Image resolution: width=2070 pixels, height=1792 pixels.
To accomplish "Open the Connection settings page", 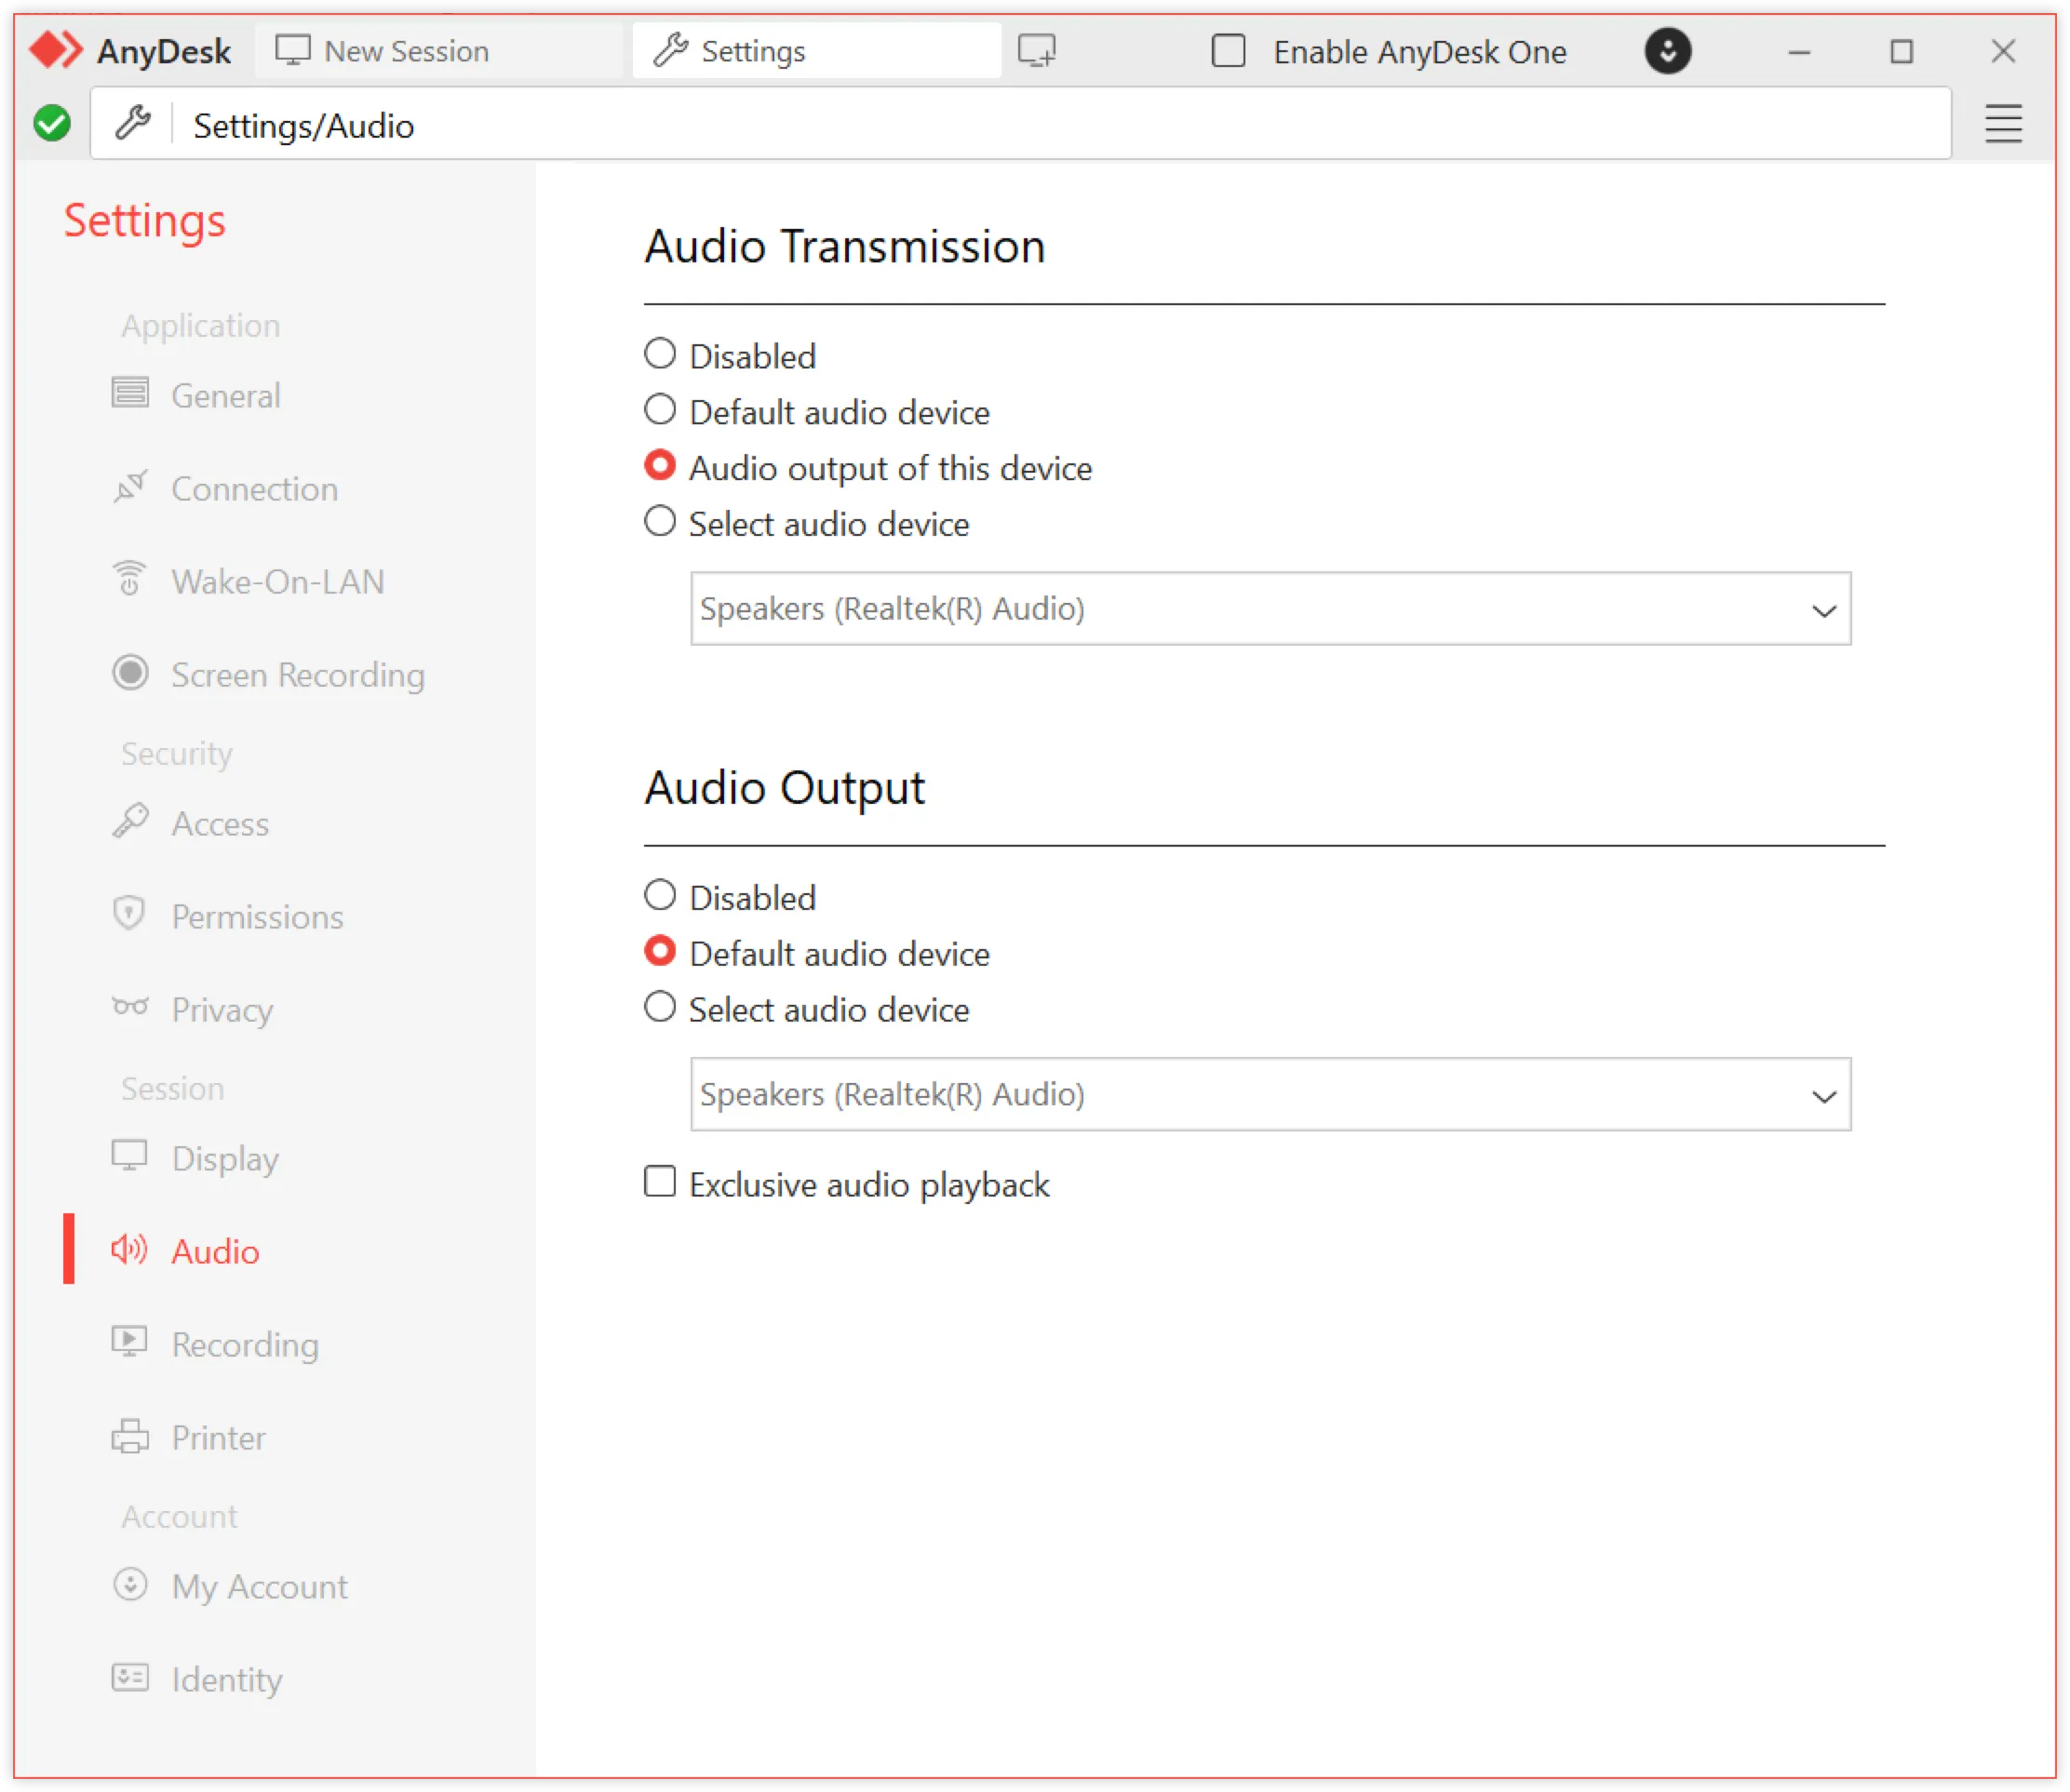I will pos(254,489).
